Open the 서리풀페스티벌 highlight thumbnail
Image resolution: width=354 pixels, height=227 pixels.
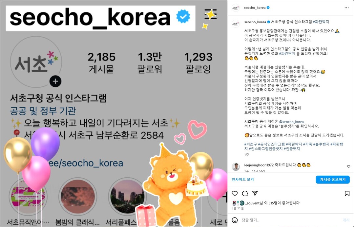click(x=127, y=197)
